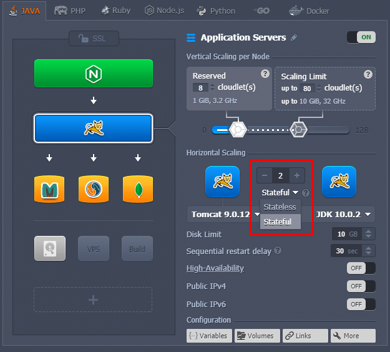Viewport: 390px width, 352px height.
Task: Choose Stateful from the scaling list
Action: tap(280, 222)
